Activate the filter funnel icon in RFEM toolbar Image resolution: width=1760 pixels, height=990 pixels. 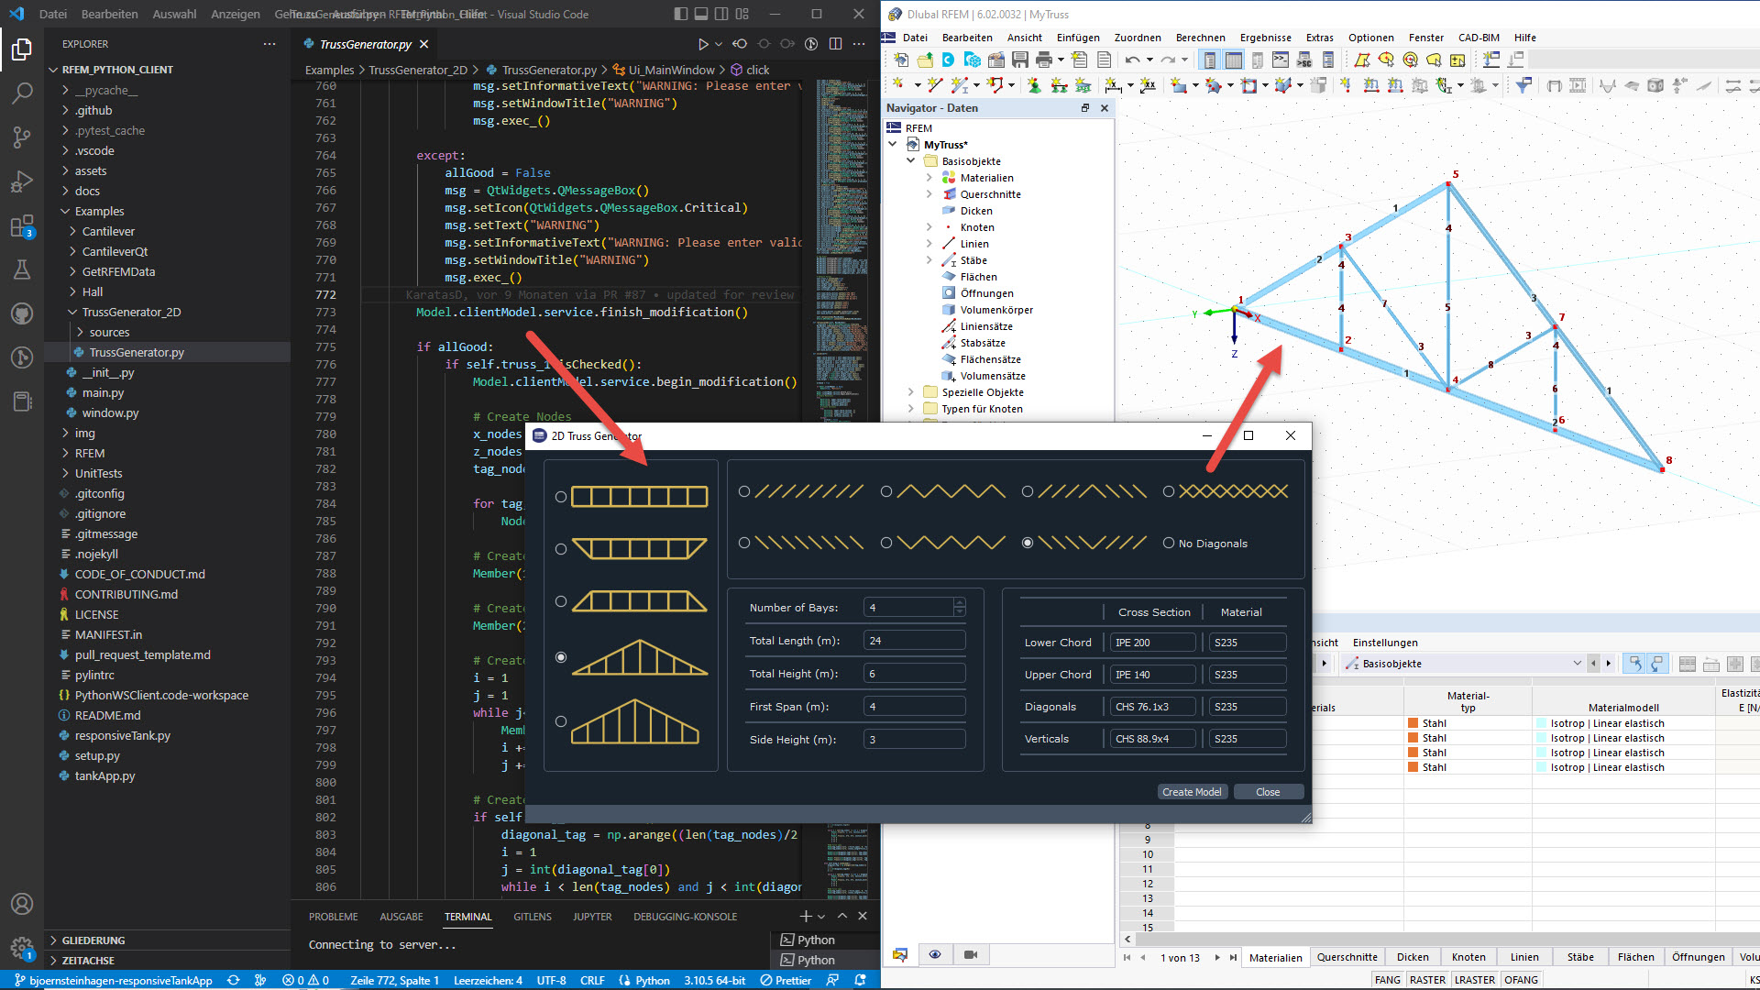click(1523, 85)
